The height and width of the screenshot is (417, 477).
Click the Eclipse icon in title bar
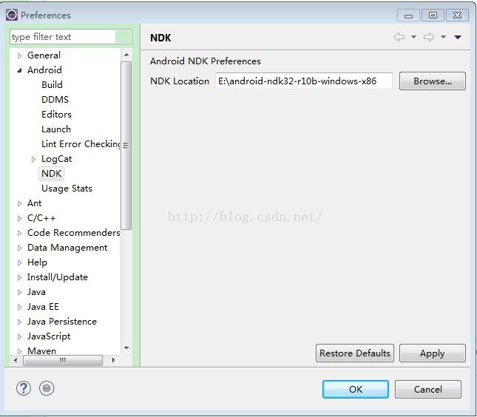tap(12, 15)
